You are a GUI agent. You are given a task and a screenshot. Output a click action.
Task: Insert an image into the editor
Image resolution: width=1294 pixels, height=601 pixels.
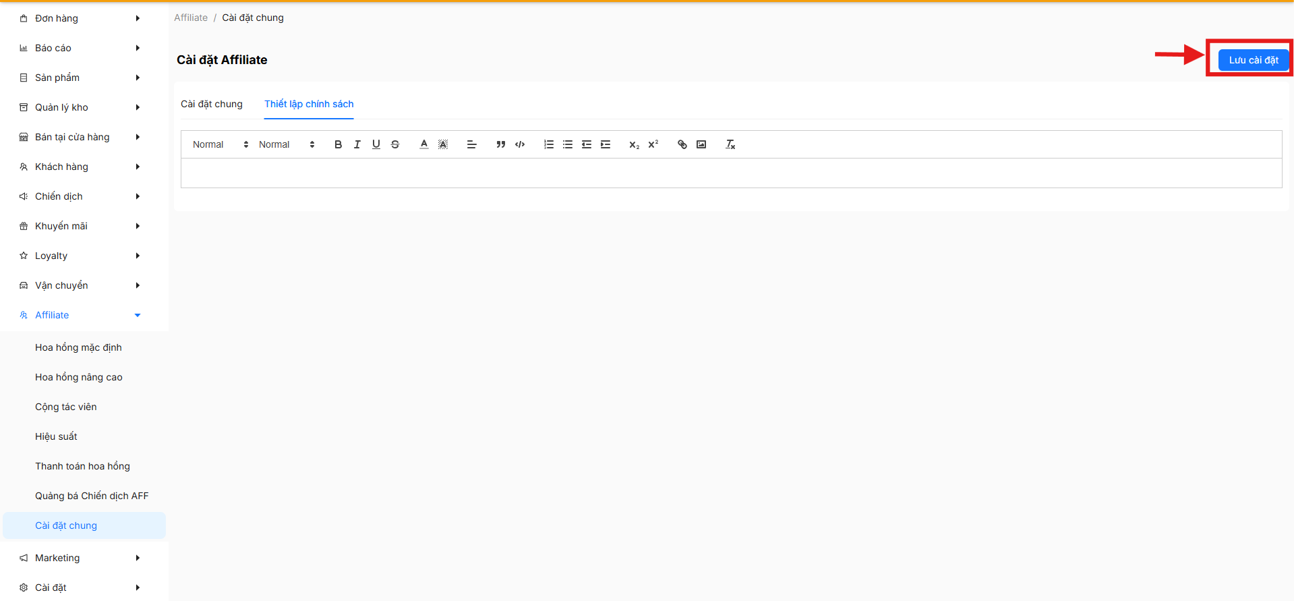pyautogui.click(x=701, y=144)
